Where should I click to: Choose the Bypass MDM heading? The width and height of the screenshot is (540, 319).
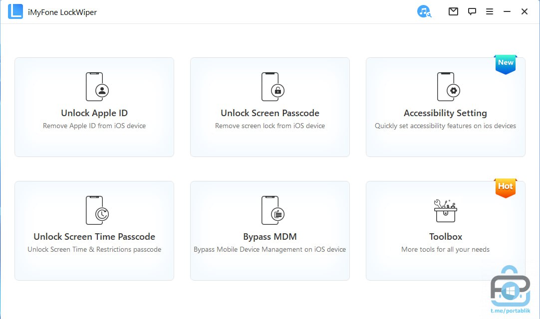point(270,237)
